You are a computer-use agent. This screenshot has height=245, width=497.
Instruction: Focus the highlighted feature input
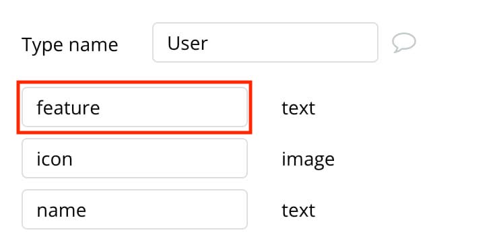pyautogui.click(x=135, y=107)
